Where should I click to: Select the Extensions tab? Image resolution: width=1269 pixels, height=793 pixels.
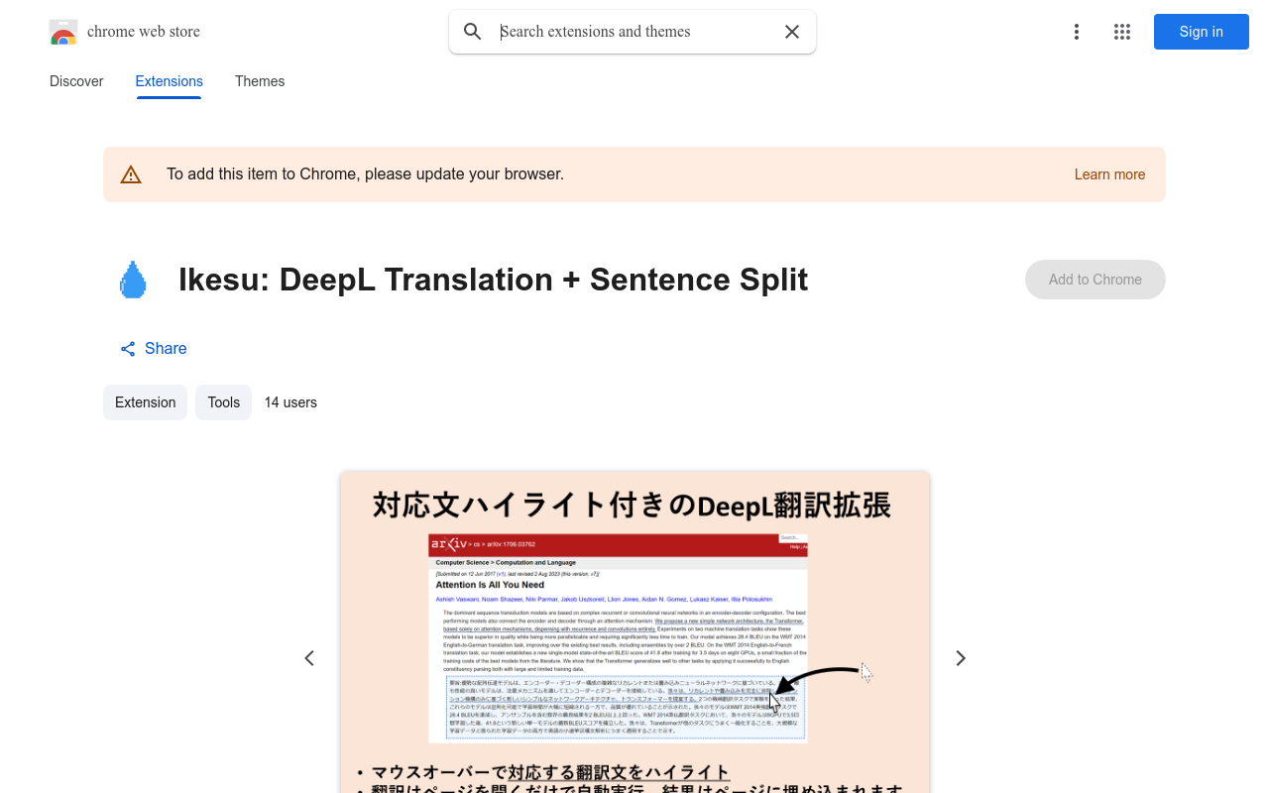click(170, 81)
